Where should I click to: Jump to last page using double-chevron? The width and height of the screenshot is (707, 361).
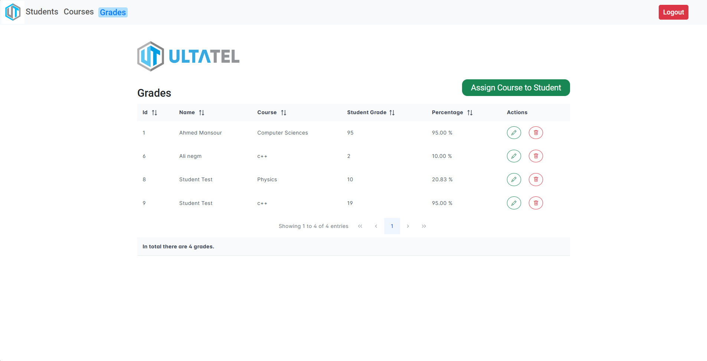424,226
